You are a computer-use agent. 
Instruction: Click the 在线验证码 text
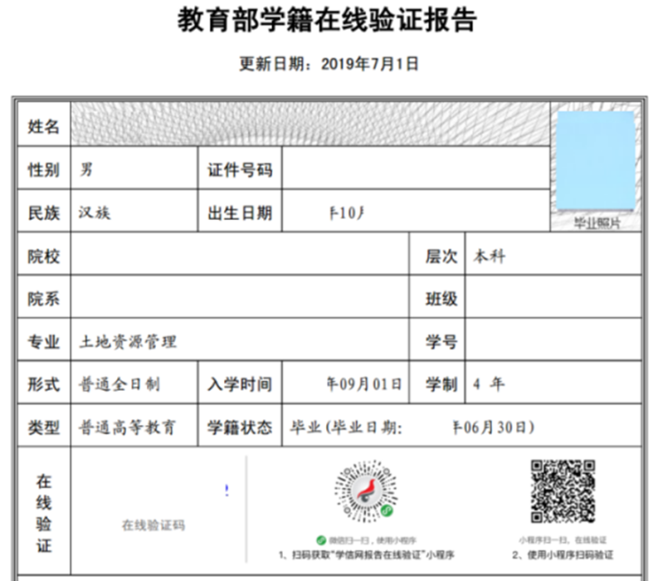(153, 524)
